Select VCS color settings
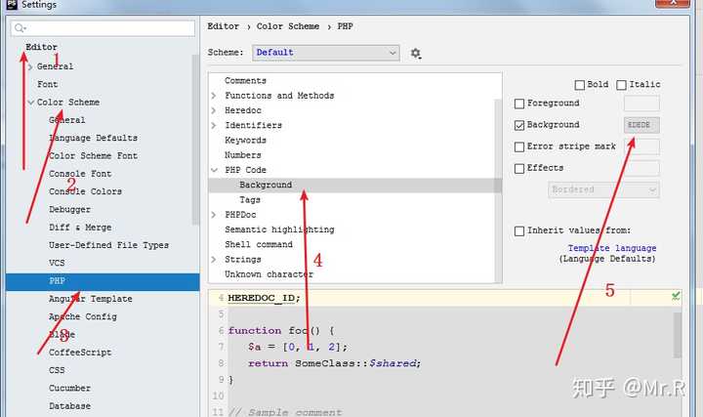Viewport: 703px width, 417px height. pos(57,263)
